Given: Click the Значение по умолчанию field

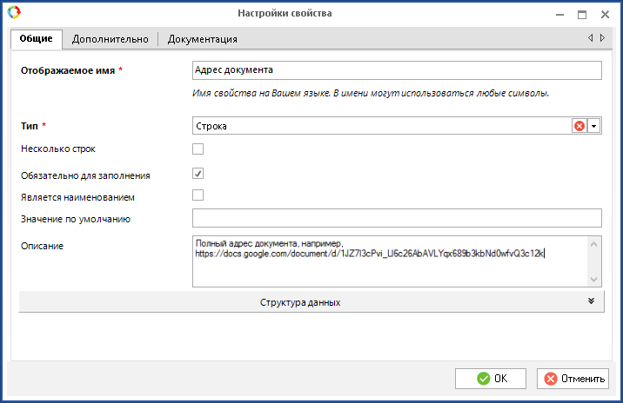Looking at the screenshot, I should [x=396, y=218].
